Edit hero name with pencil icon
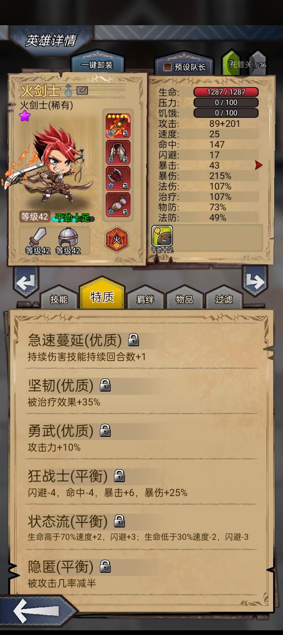Viewport: 283px width, 635px height. 82,91
